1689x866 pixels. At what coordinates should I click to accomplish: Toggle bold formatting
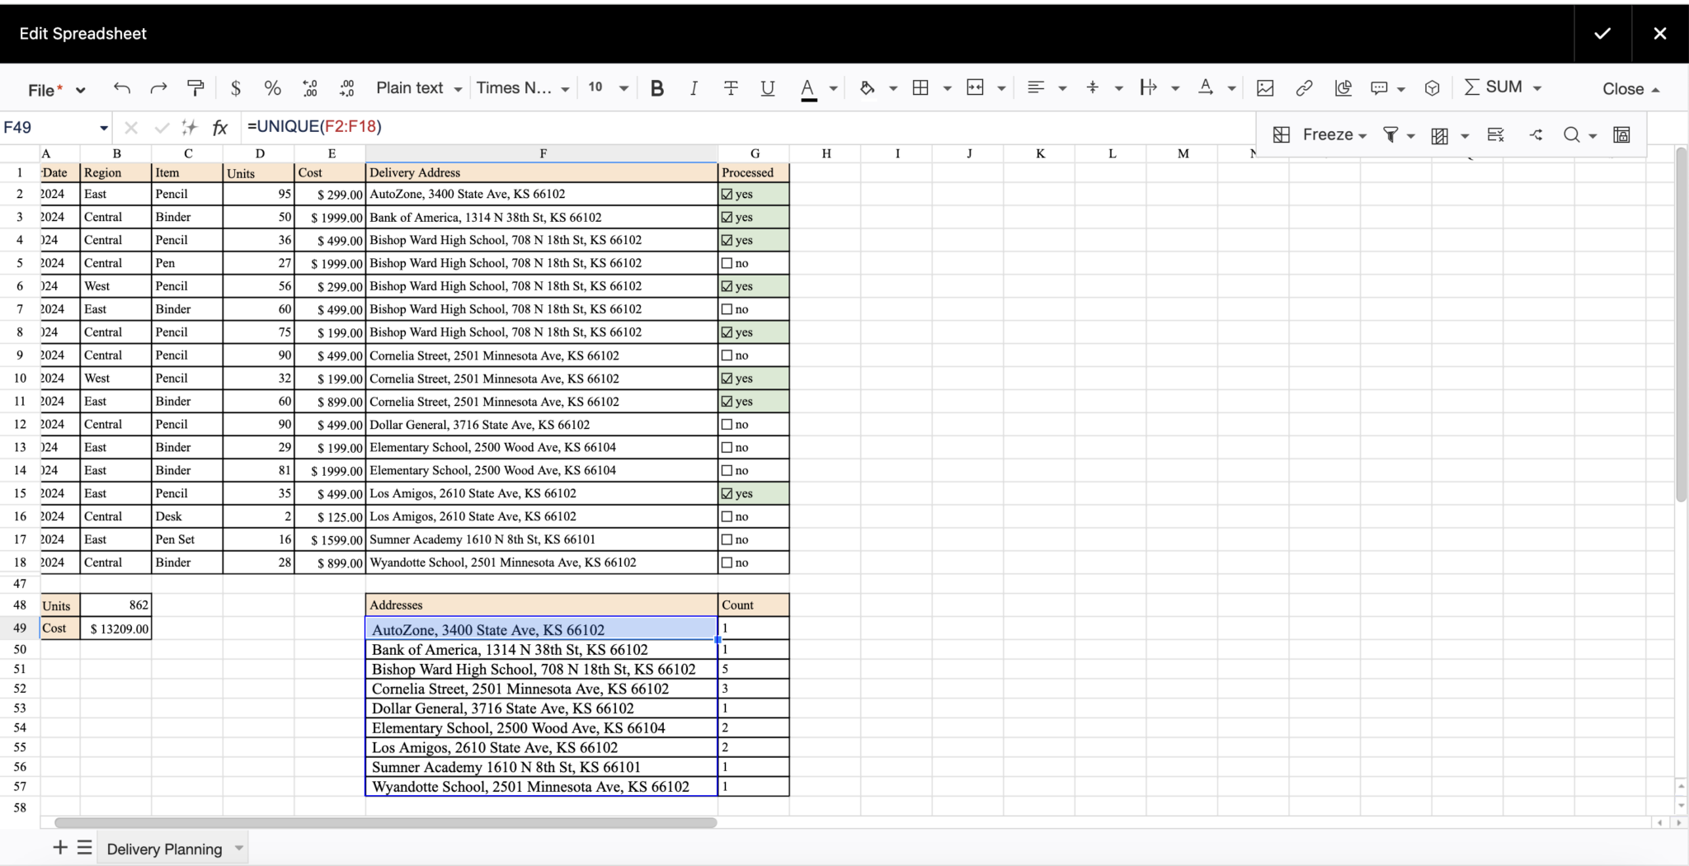pyautogui.click(x=656, y=87)
